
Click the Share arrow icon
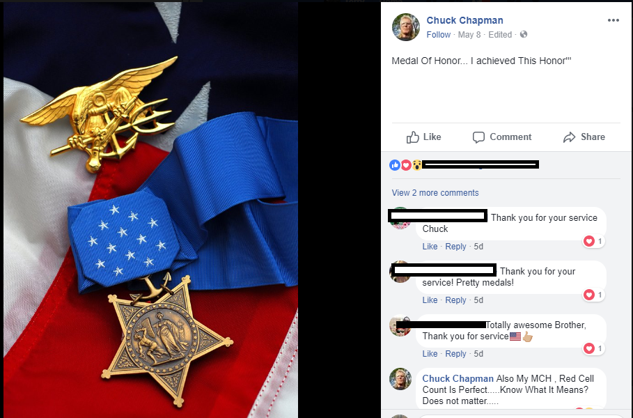click(x=569, y=137)
